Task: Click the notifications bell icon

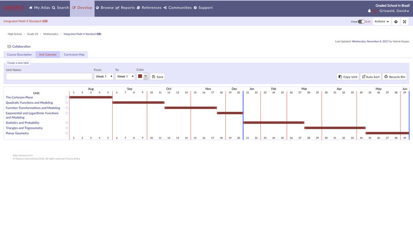Action: click(369, 11)
